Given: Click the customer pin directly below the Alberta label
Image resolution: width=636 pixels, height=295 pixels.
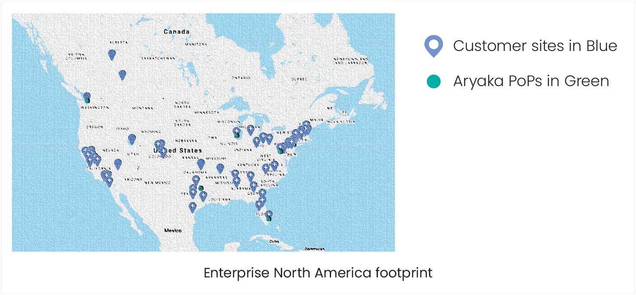Looking at the screenshot, I should click(112, 55).
